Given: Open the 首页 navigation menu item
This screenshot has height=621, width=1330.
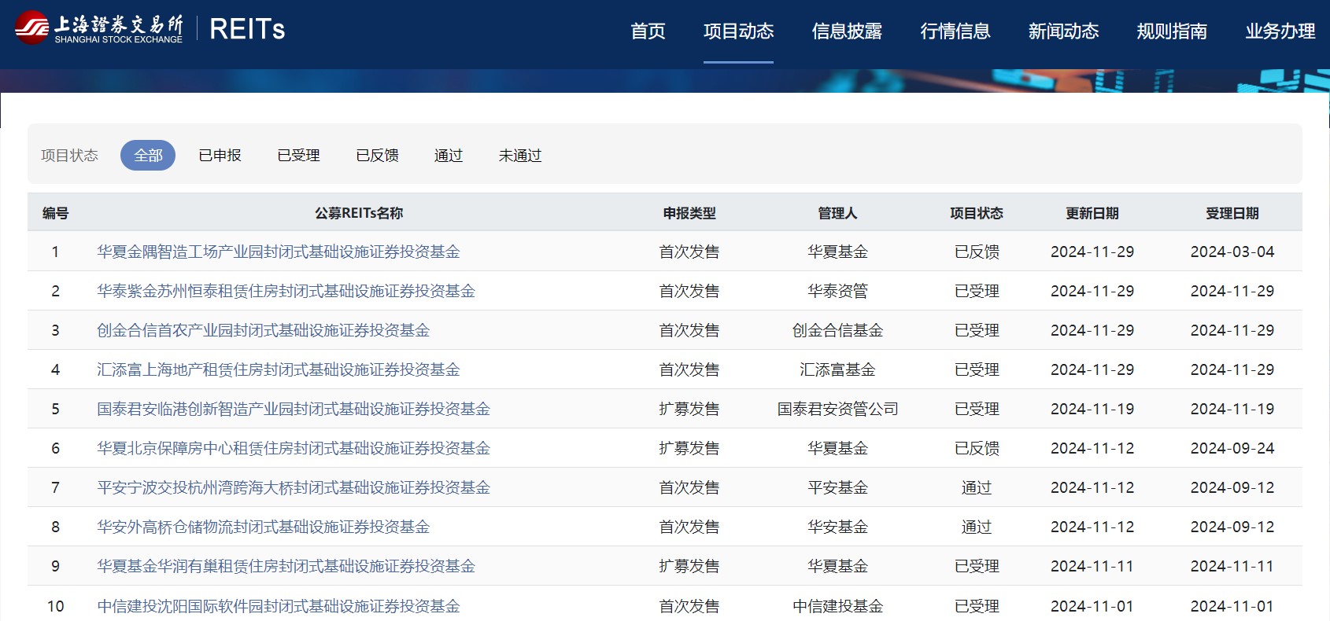Looking at the screenshot, I should tap(648, 31).
